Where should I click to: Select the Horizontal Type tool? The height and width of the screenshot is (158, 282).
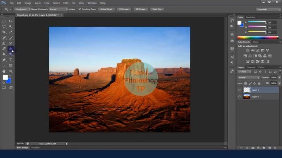point(11,60)
